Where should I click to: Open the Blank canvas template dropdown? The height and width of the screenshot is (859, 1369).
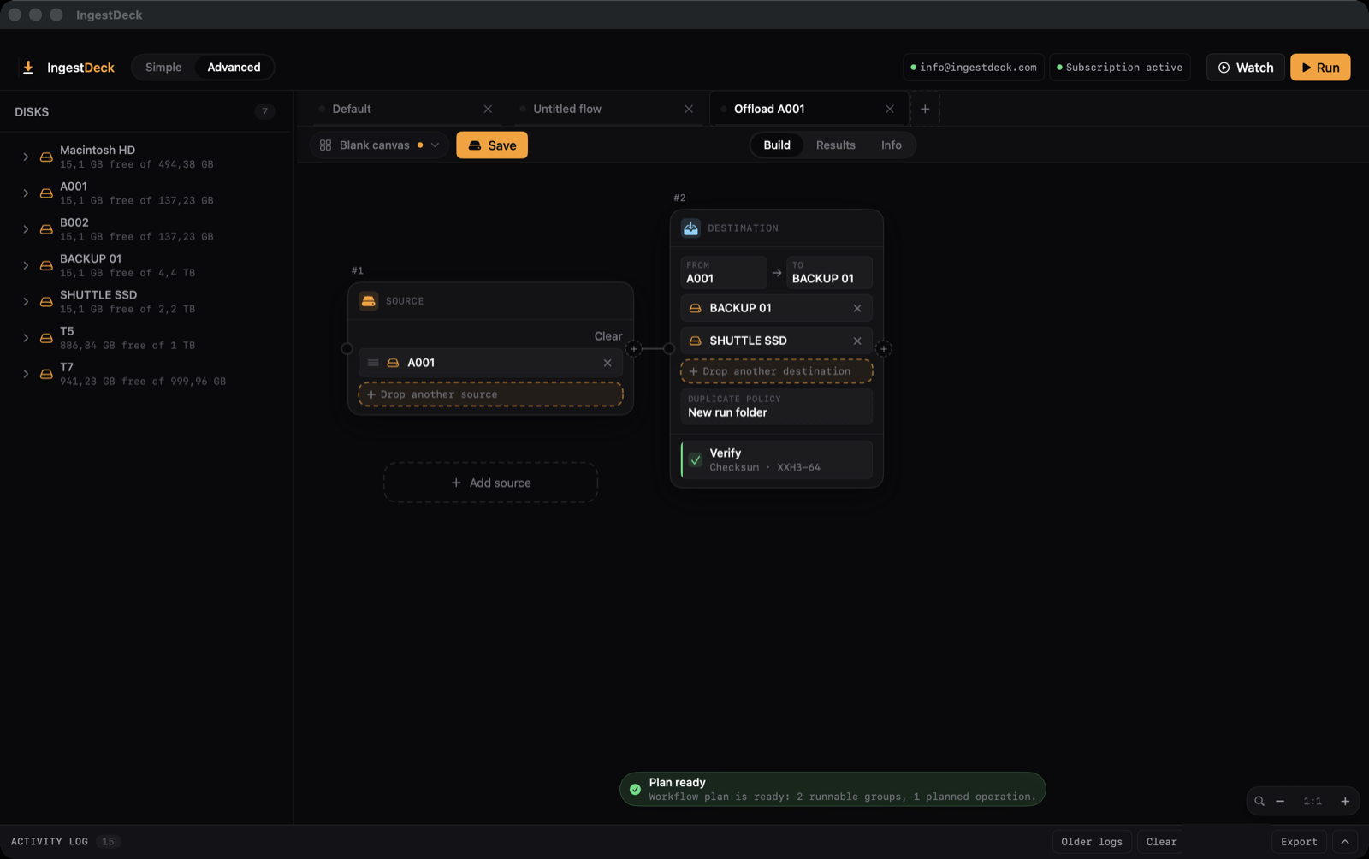click(379, 145)
